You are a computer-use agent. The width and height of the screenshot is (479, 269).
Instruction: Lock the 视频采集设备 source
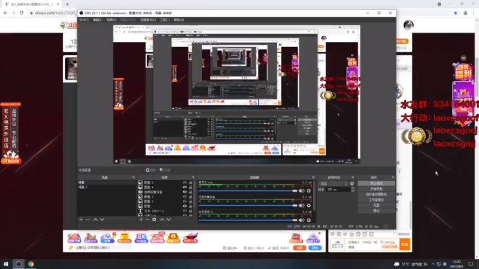(190, 192)
